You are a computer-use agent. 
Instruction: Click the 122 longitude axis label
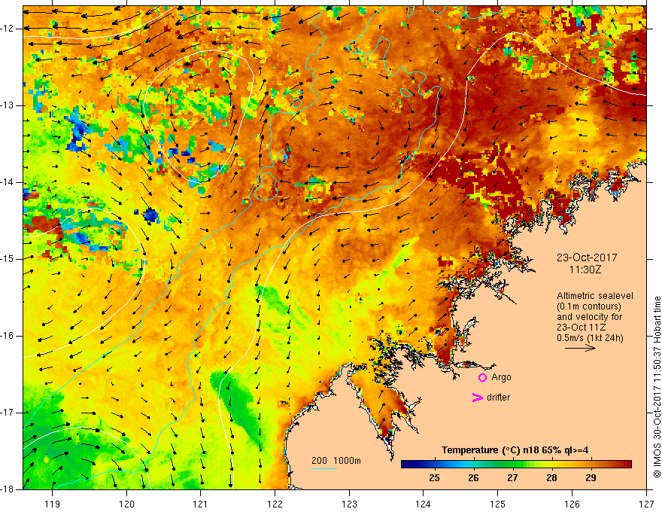[275, 504]
